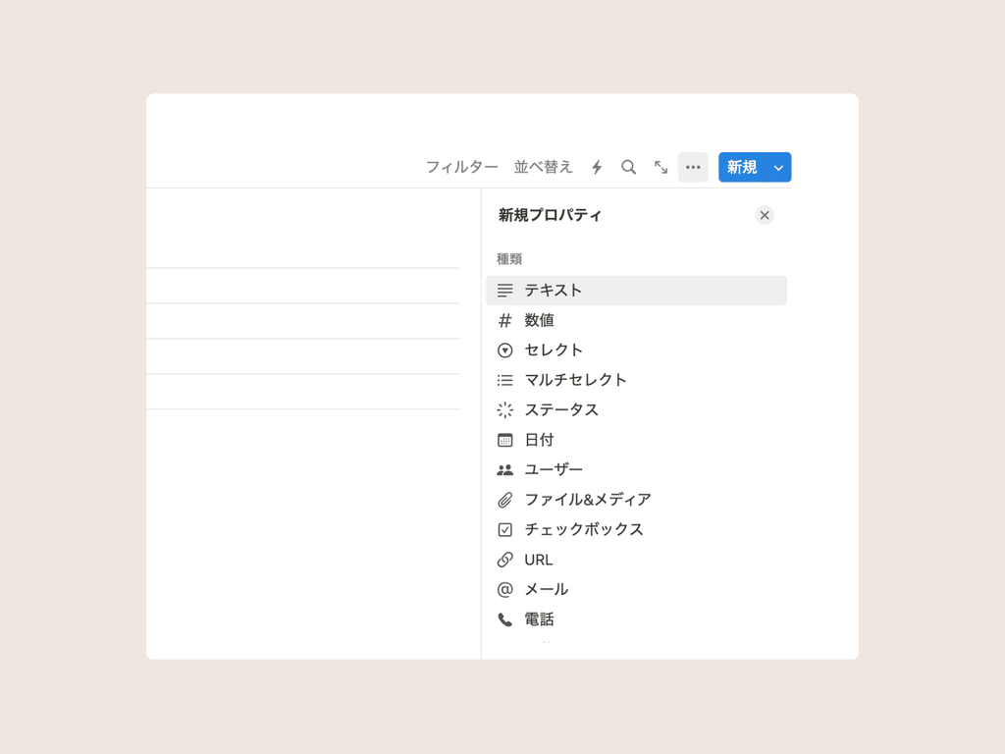
Task: Open the フィルター option
Action: pos(462,167)
